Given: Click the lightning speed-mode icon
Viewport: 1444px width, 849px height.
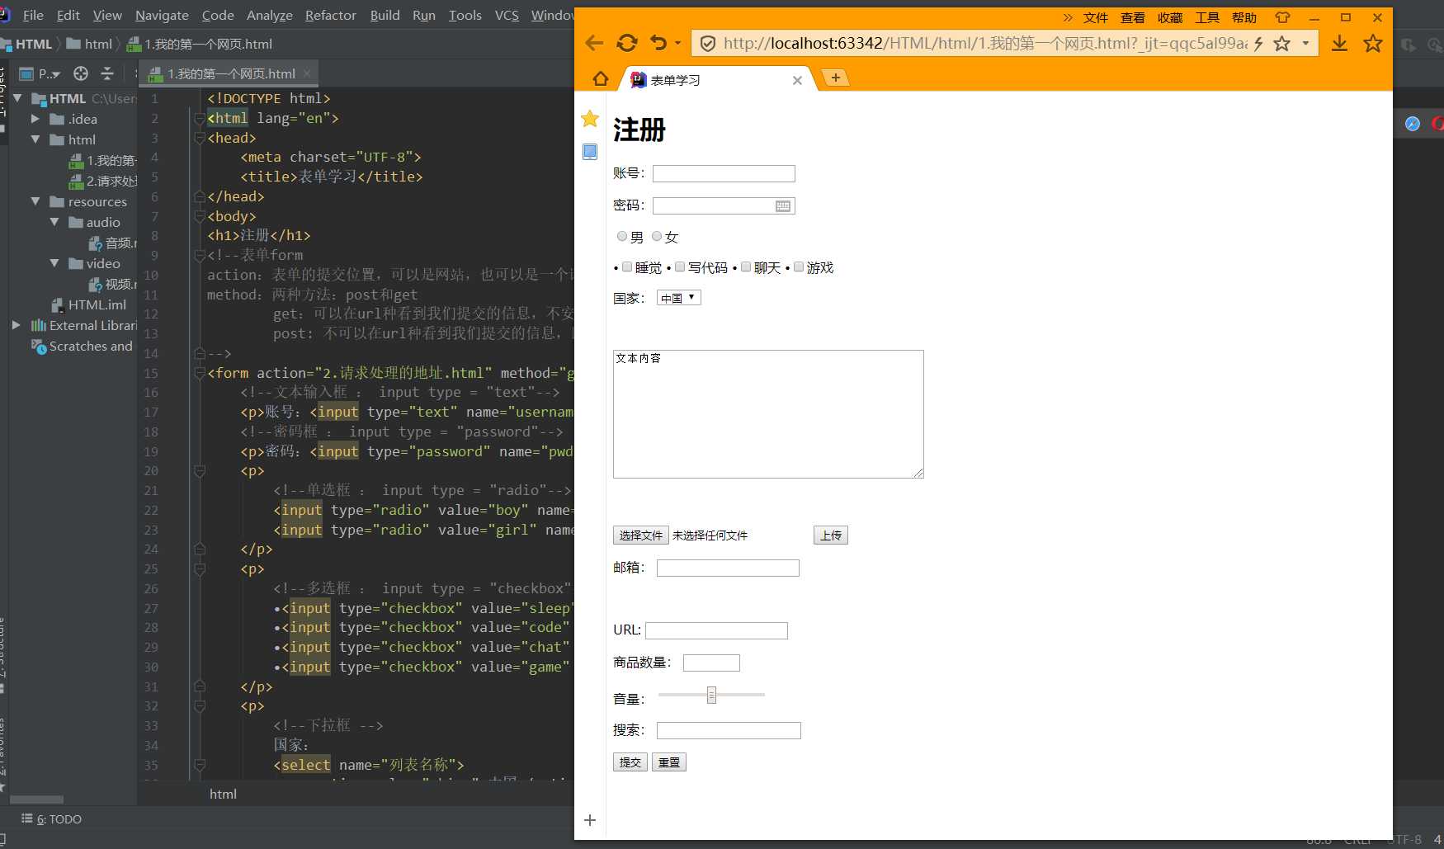Looking at the screenshot, I should 1258,44.
